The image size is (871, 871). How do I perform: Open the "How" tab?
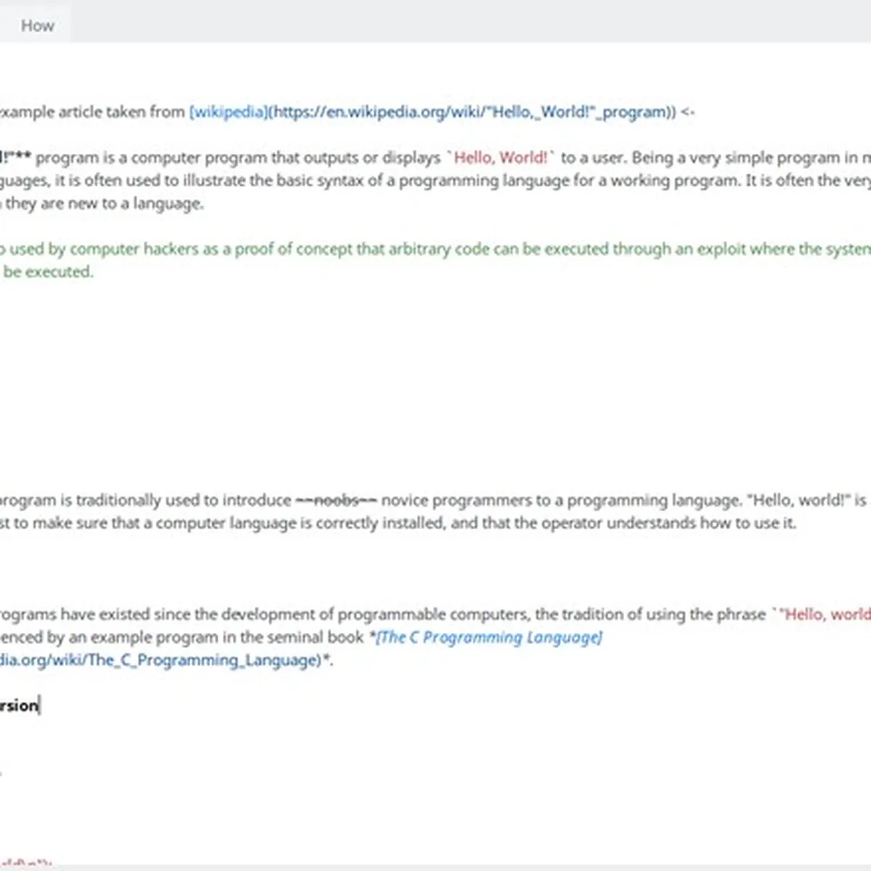[37, 26]
